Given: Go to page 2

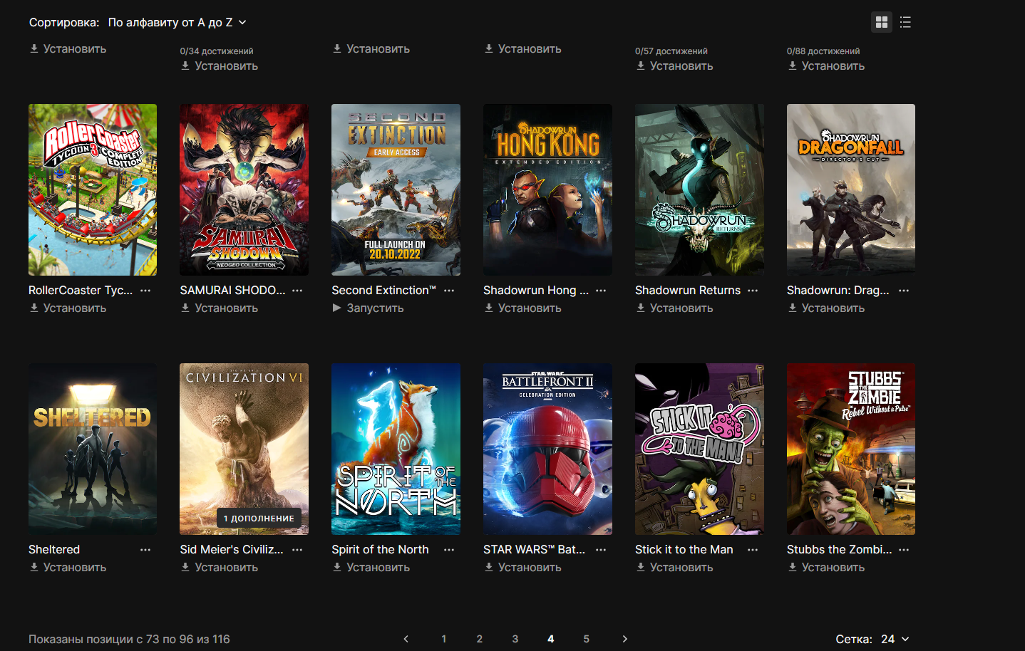Looking at the screenshot, I should click(479, 639).
